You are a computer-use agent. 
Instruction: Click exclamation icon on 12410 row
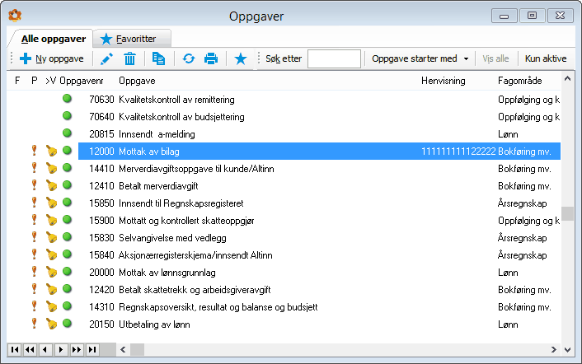coord(34,185)
